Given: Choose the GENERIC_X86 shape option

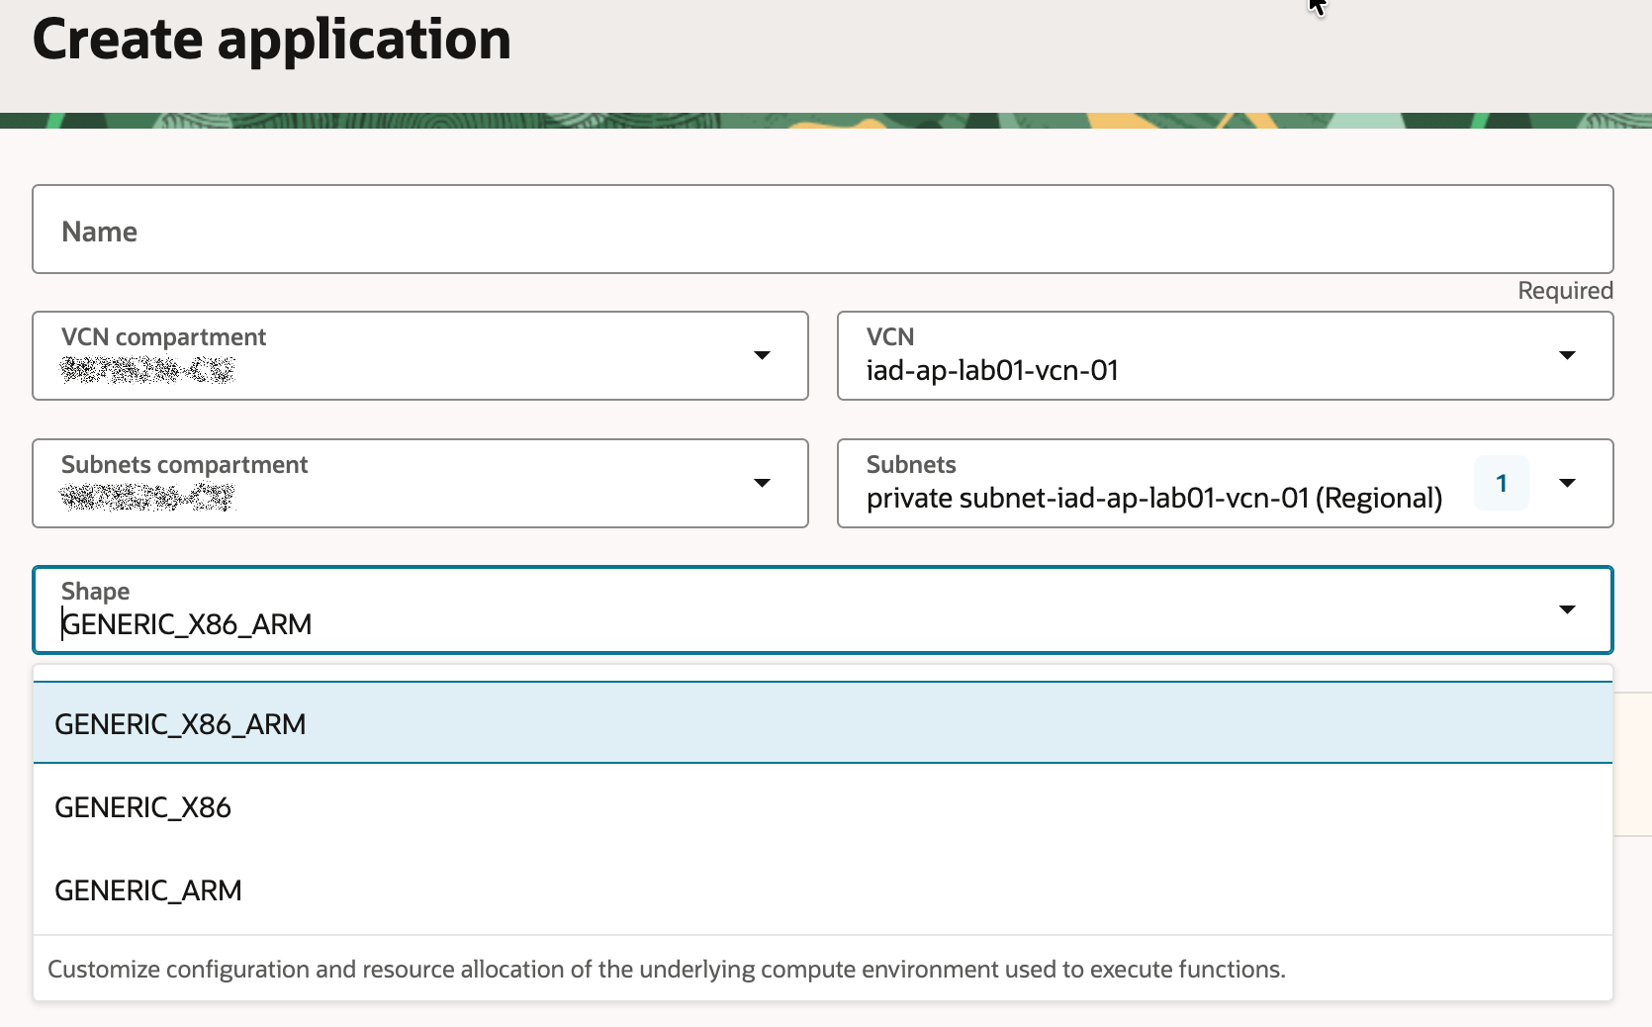Looking at the screenshot, I should click(142, 807).
